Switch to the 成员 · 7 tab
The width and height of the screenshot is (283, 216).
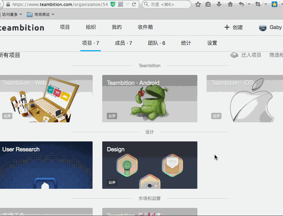123,43
